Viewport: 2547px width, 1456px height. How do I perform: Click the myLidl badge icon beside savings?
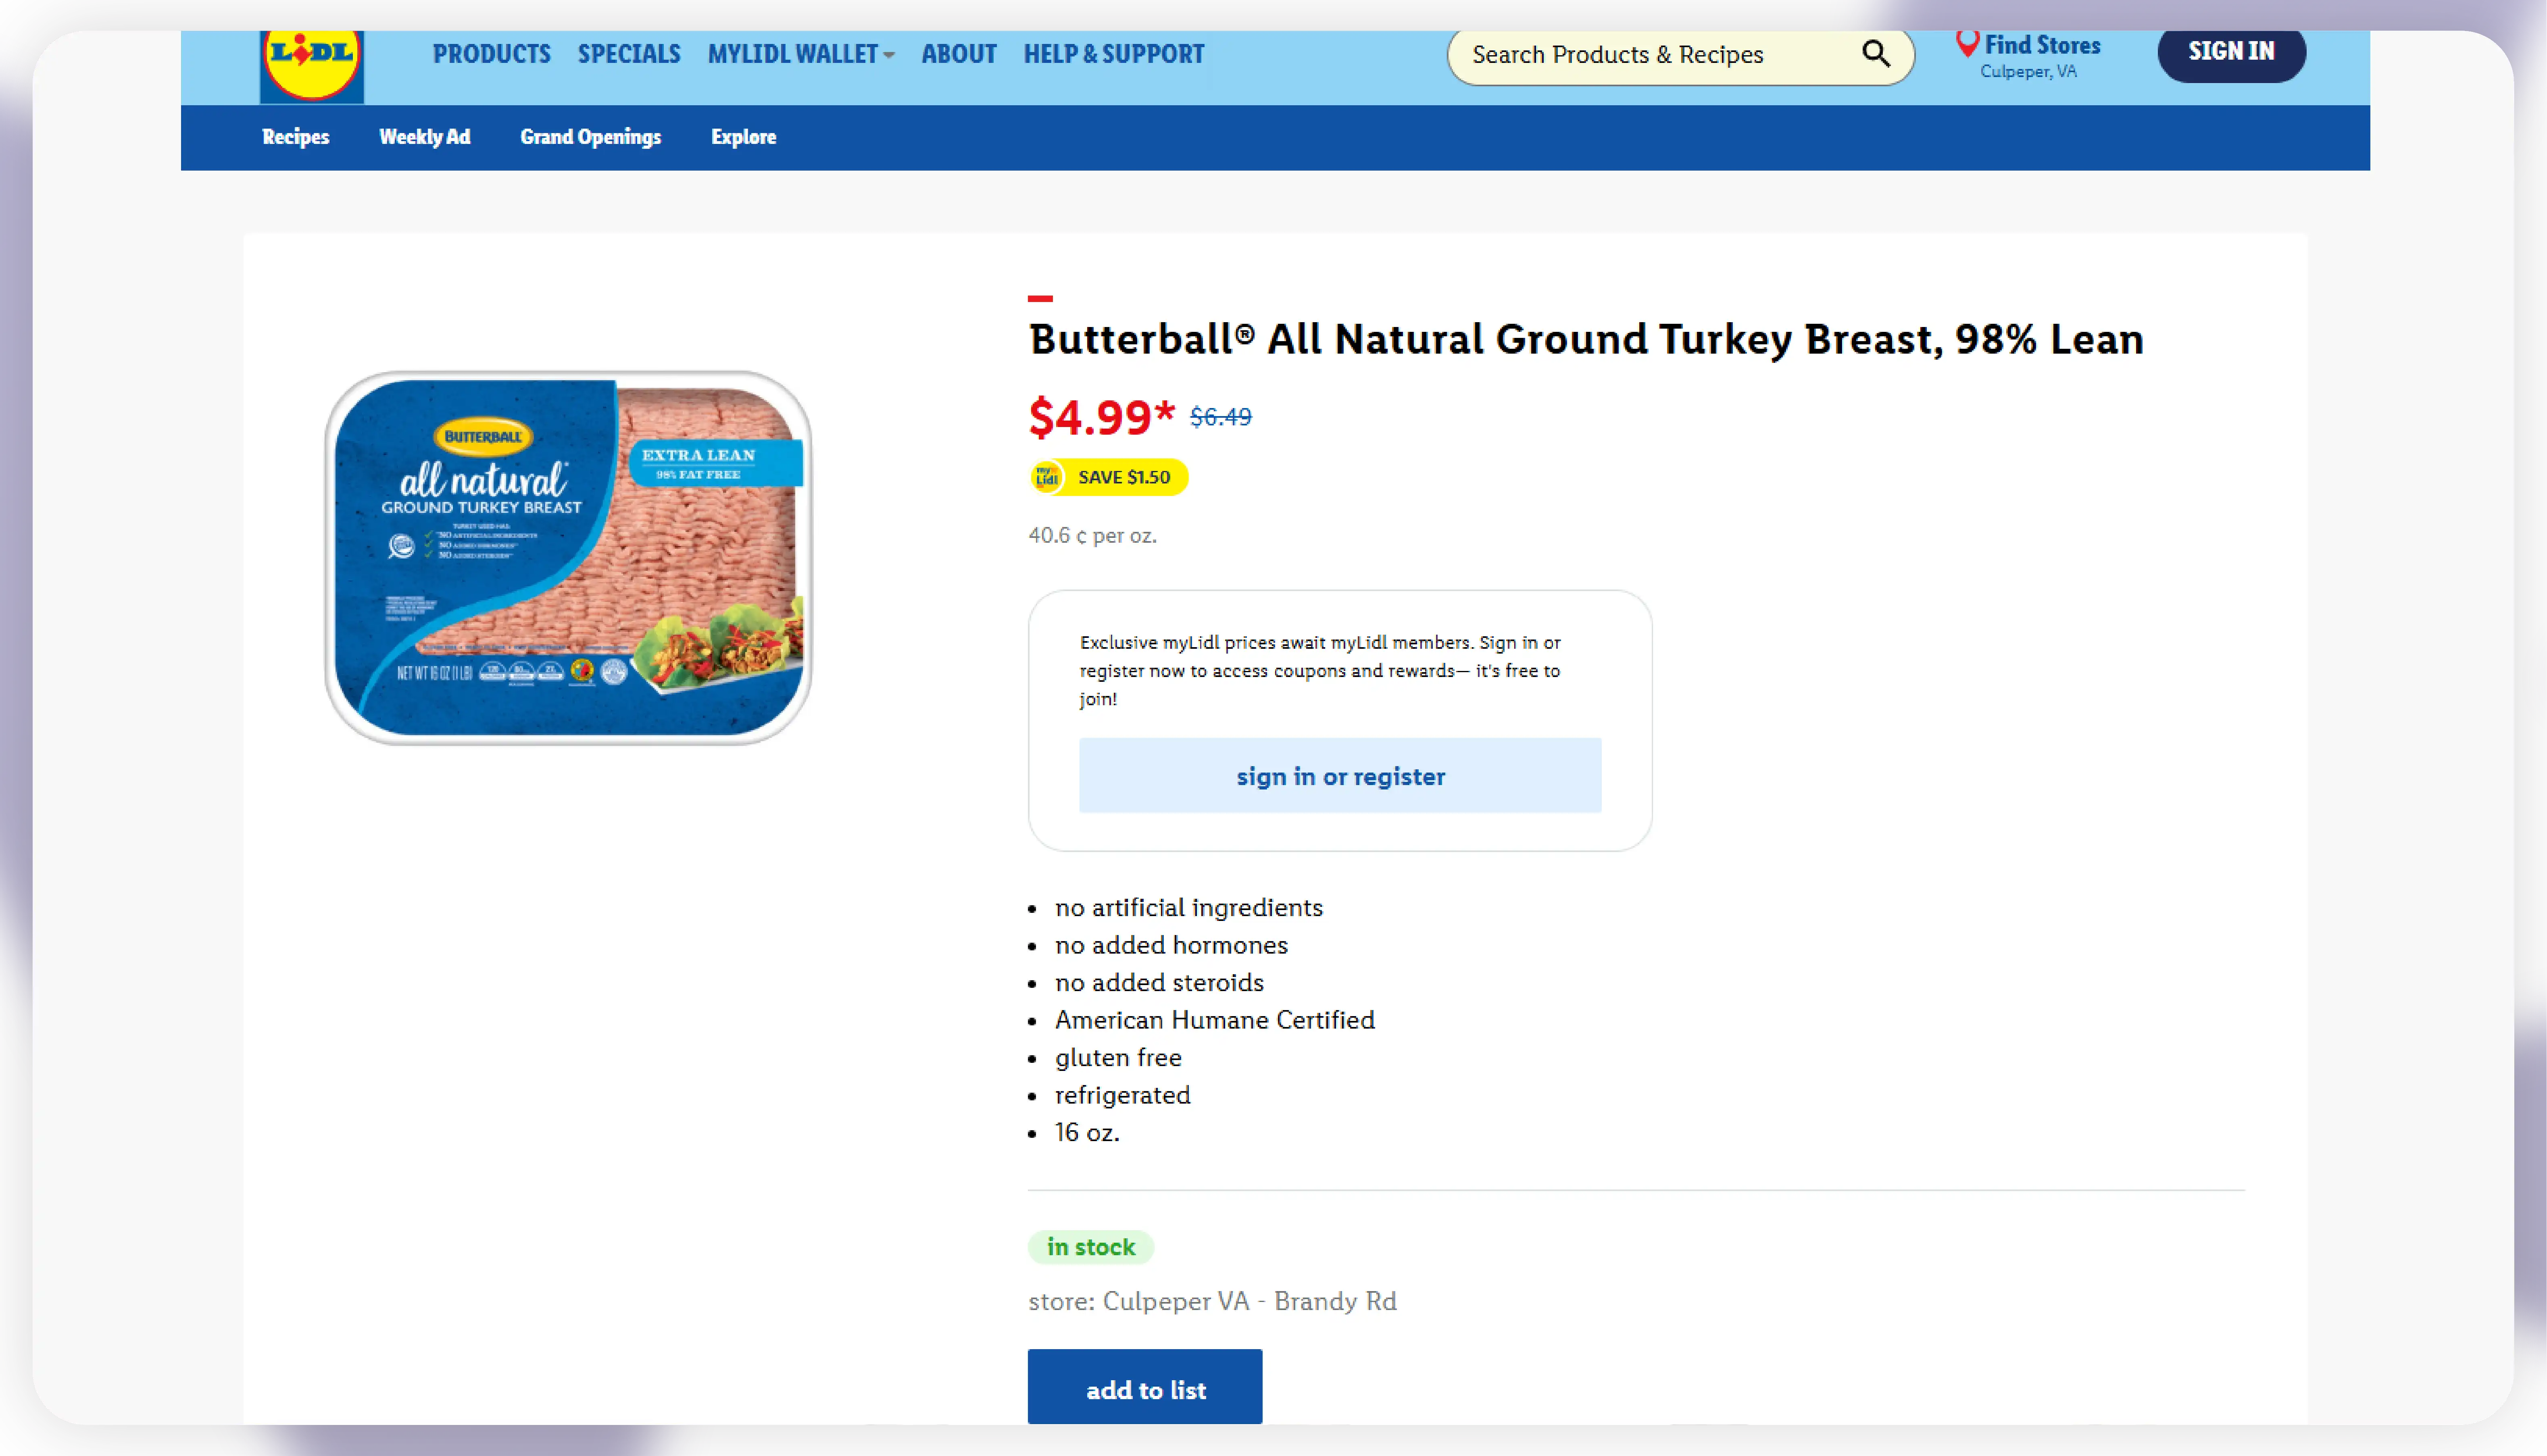pos(1047,477)
